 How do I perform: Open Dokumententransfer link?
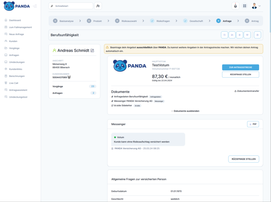(x=247, y=91)
